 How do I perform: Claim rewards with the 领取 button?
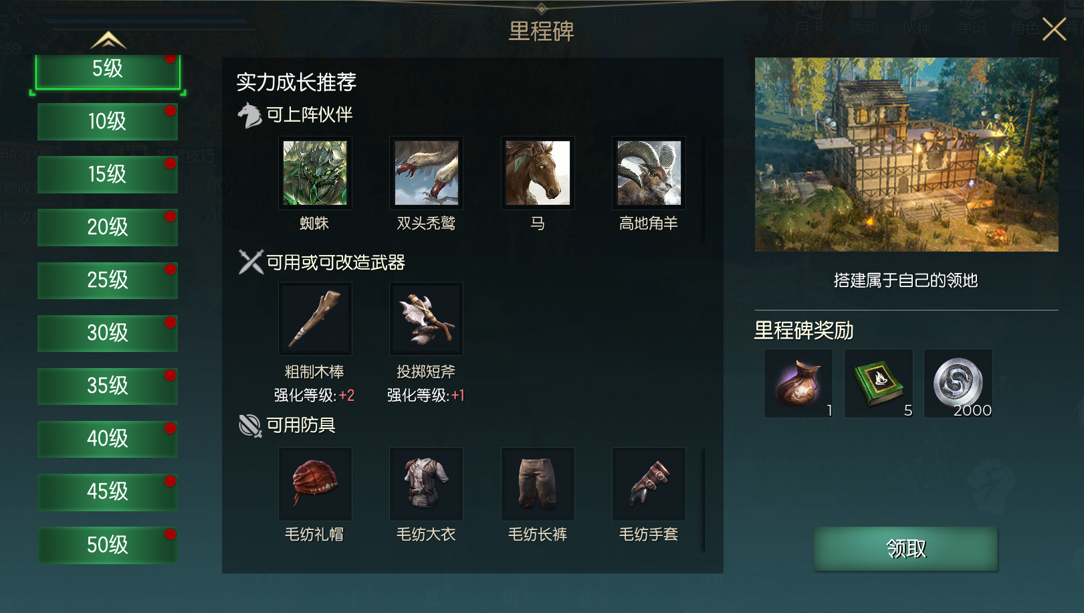906,549
